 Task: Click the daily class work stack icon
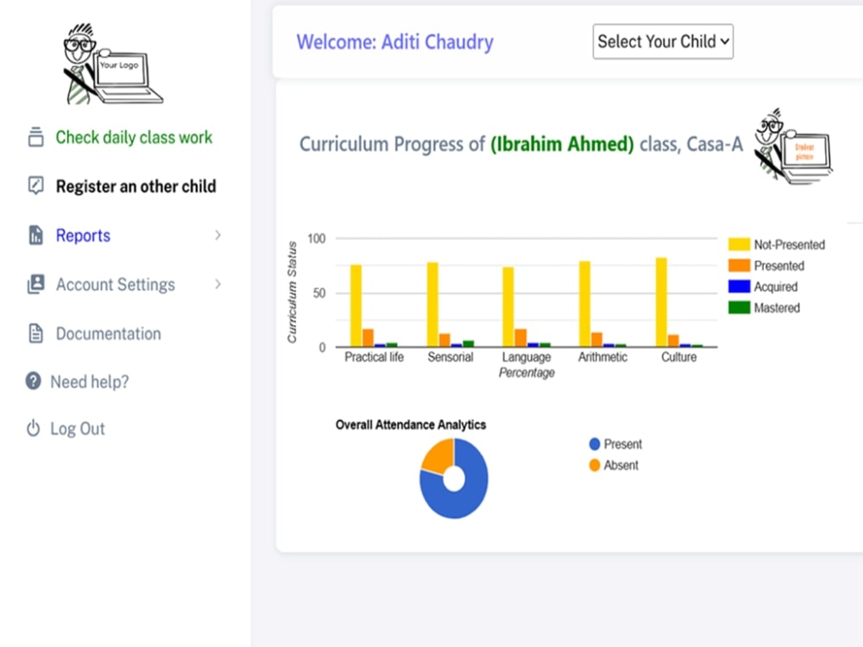(x=35, y=137)
